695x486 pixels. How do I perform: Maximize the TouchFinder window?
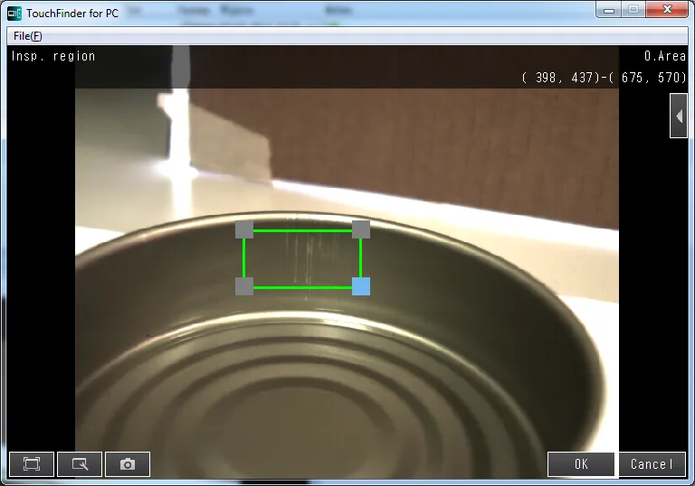coord(633,10)
